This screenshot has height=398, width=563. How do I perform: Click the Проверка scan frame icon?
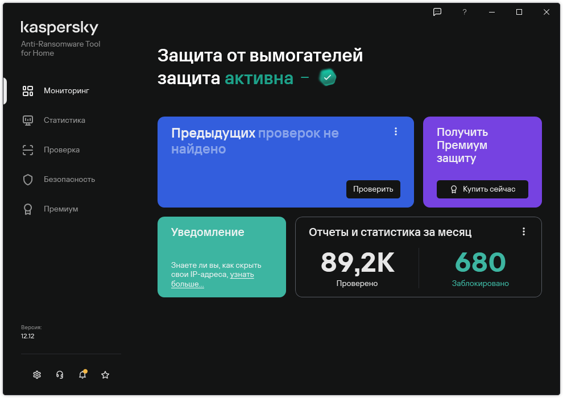click(x=28, y=150)
